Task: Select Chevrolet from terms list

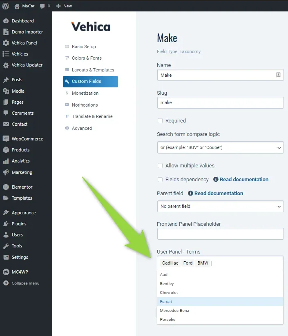Action: tap(220, 292)
